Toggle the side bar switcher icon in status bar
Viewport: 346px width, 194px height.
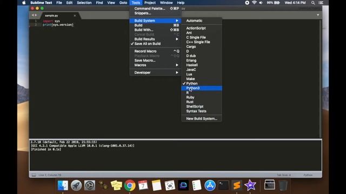click(34, 175)
